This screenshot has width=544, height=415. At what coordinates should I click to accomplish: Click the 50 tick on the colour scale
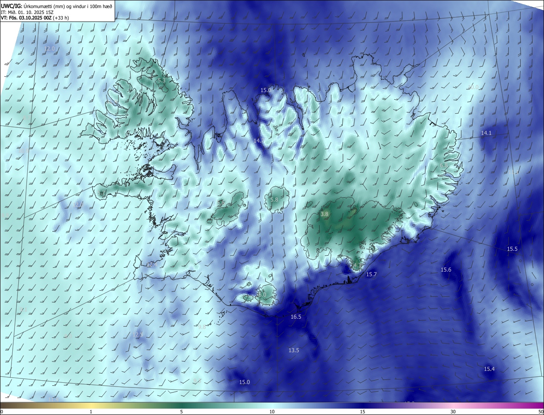[540, 412]
